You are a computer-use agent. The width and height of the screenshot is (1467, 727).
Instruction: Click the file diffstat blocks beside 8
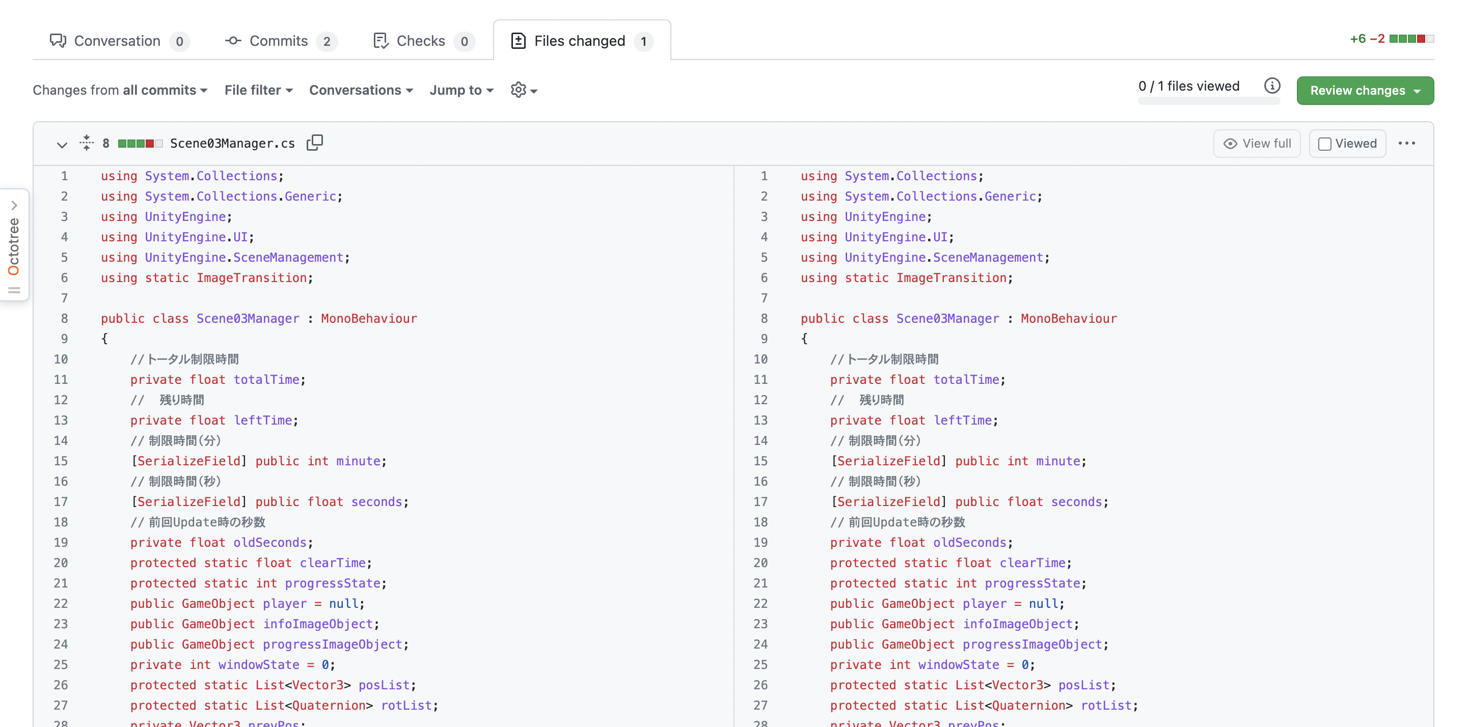coord(140,144)
